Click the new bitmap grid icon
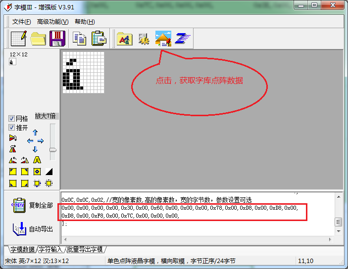The image size is (348, 269). click(x=18, y=38)
